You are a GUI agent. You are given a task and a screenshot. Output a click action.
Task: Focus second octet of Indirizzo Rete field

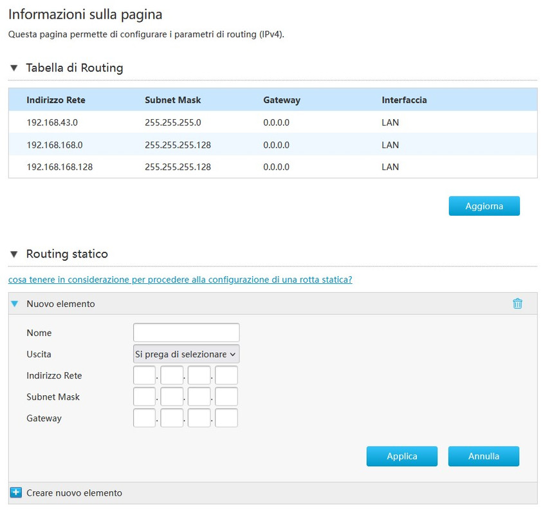[172, 375]
